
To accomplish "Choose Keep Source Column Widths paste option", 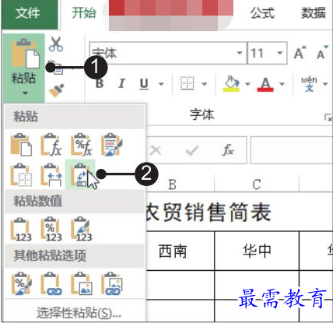I will pos(51,174).
